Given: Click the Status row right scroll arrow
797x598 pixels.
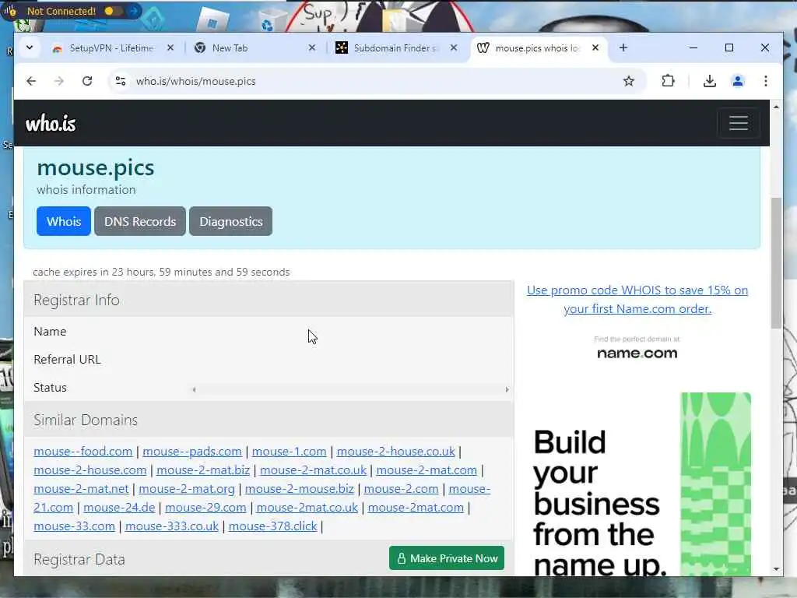Looking at the screenshot, I should pyautogui.click(x=507, y=390).
